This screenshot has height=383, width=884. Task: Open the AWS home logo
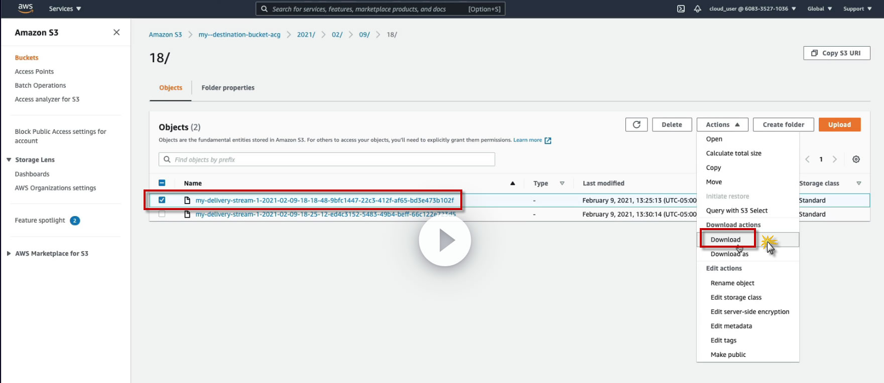[26, 8]
